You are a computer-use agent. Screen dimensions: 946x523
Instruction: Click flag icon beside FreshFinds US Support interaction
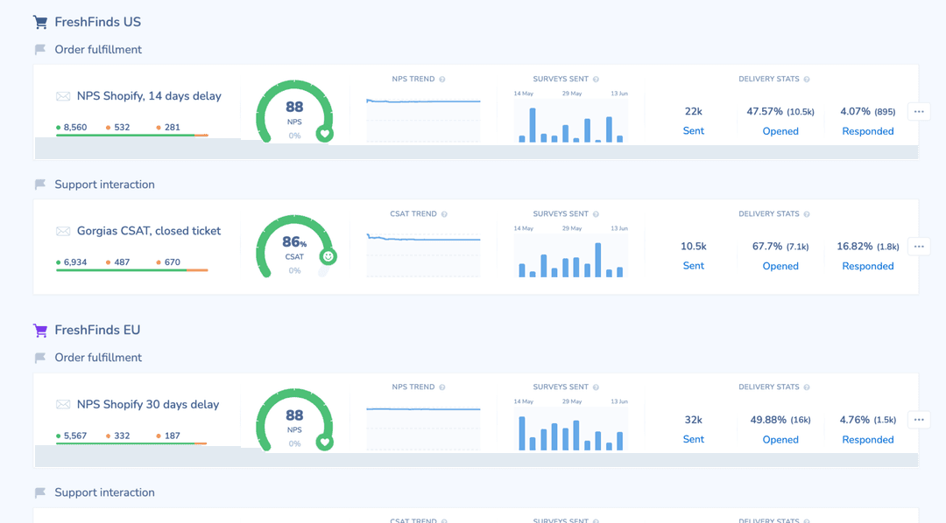click(40, 185)
